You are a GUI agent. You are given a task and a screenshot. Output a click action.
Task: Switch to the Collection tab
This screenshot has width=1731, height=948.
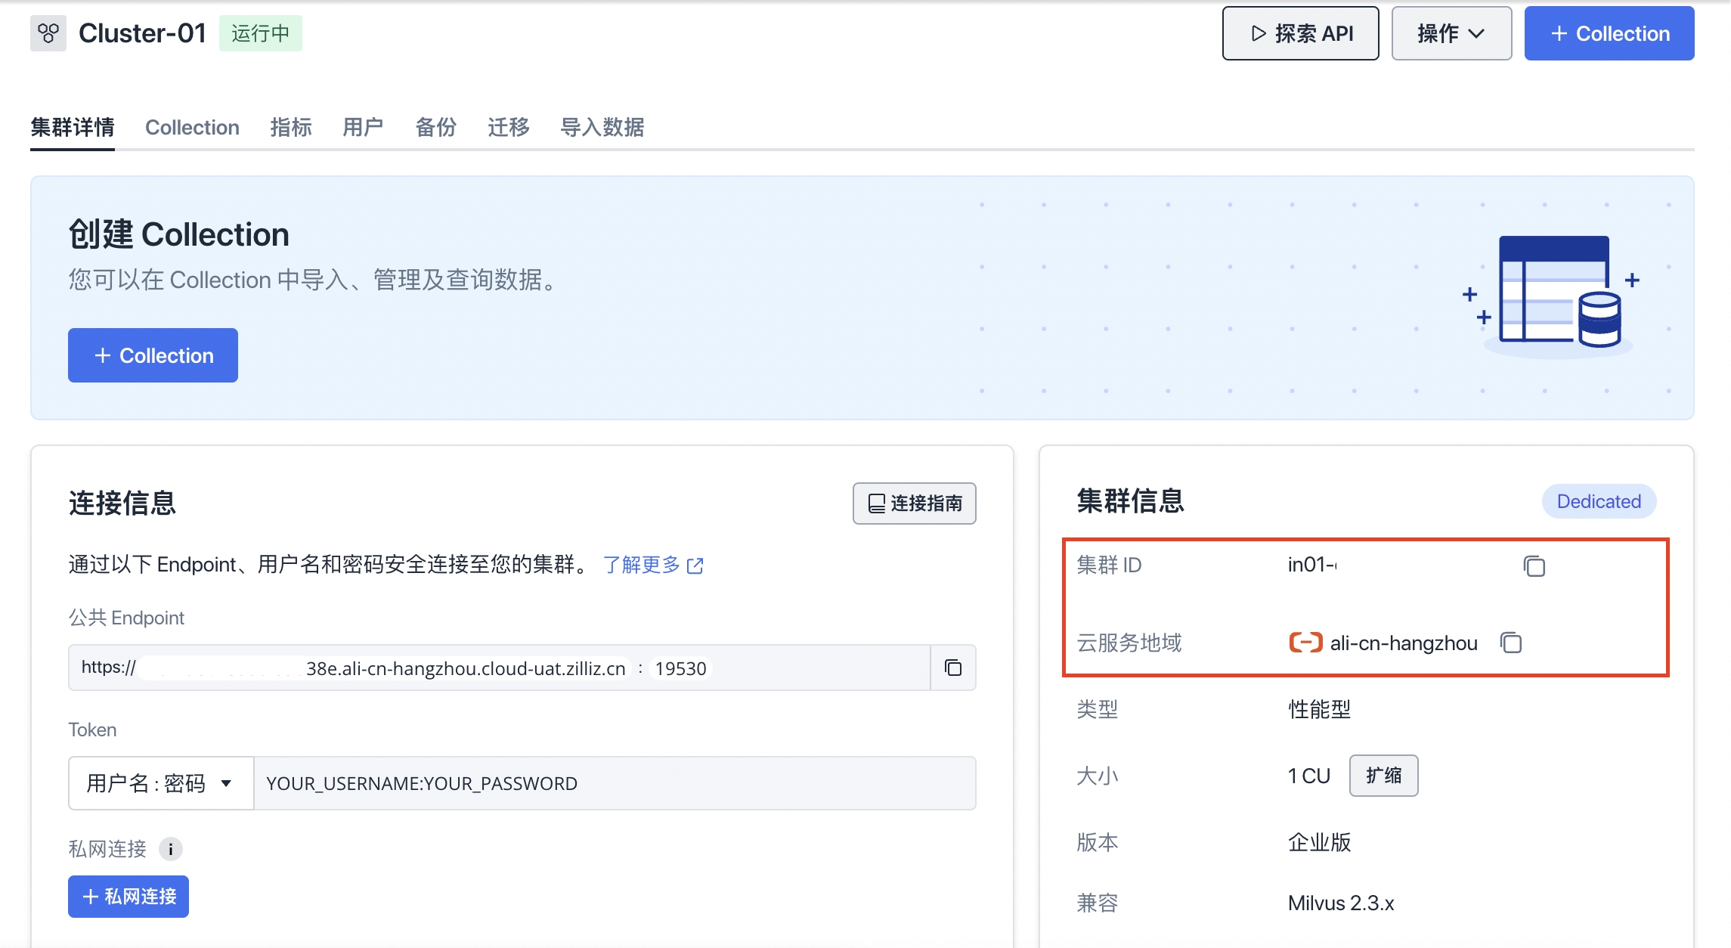click(x=192, y=127)
